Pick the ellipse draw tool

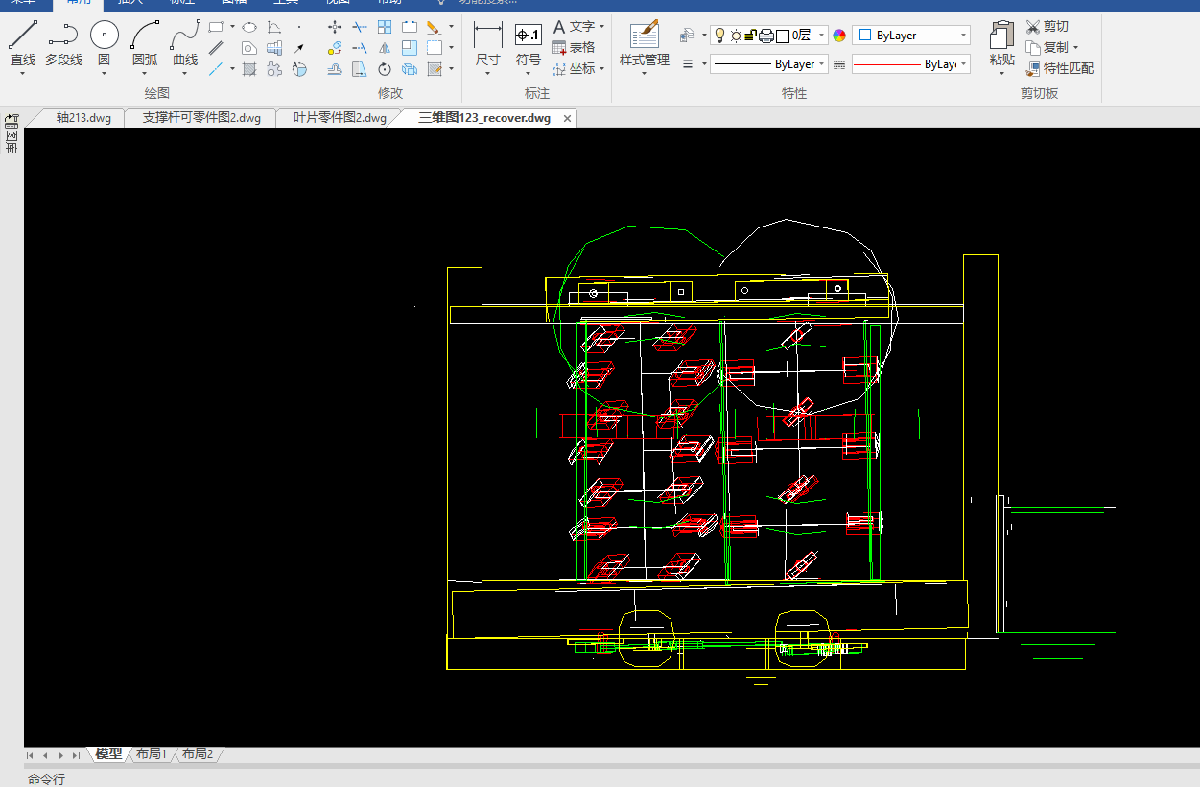[x=249, y=27]
